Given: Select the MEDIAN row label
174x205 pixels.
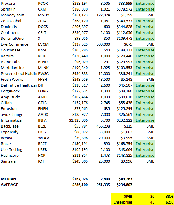Looking at the screenshot, I should click(x=8, y=179).
